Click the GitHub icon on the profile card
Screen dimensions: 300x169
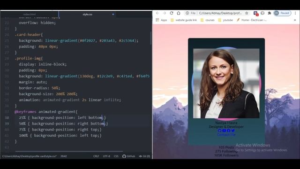point(219,131)
